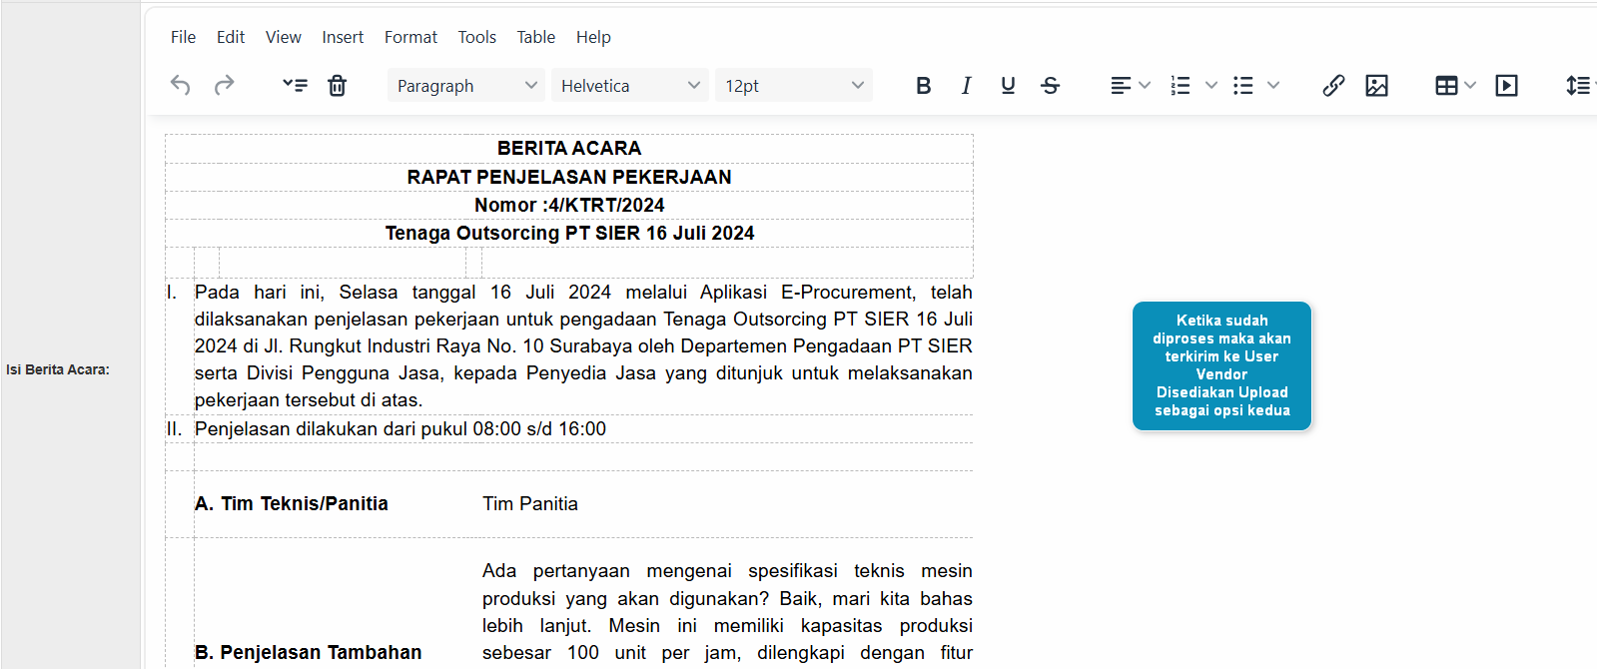
Task: Insert media with the play icon
Action: click(x=1506, y=86)
